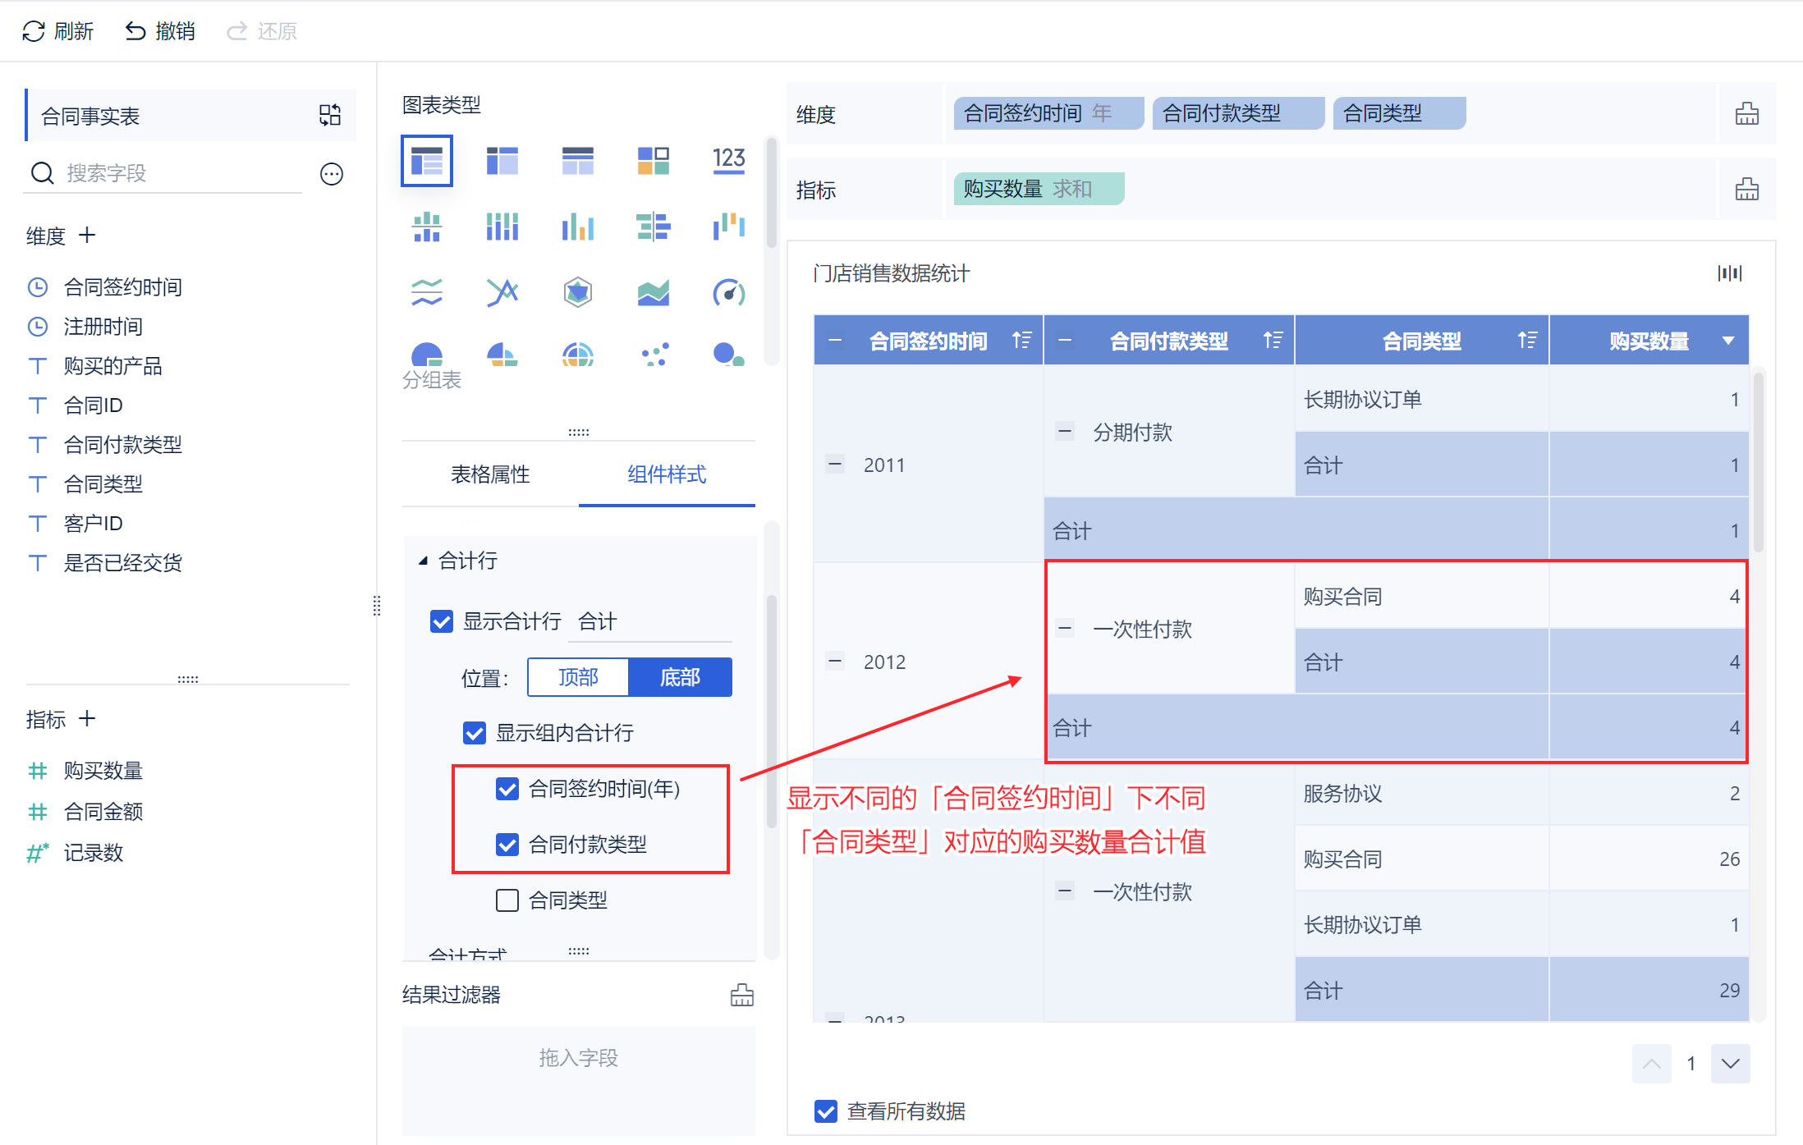The image size is (1803, 1145).
Task: Click 还原 redo button
Action: 262,31
